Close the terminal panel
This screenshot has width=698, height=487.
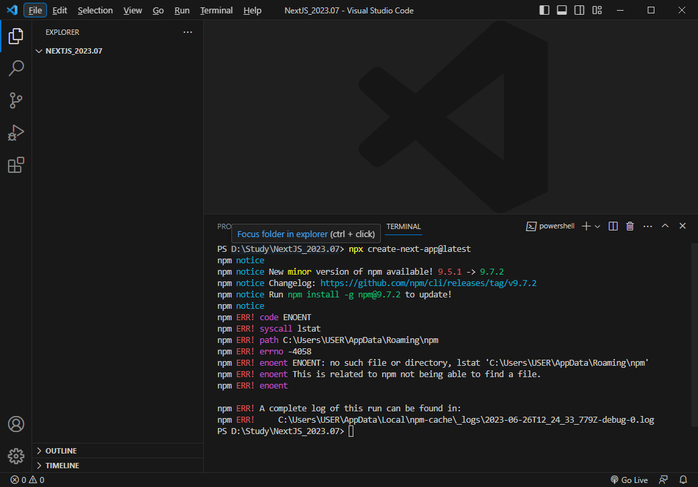click(683, 226)
